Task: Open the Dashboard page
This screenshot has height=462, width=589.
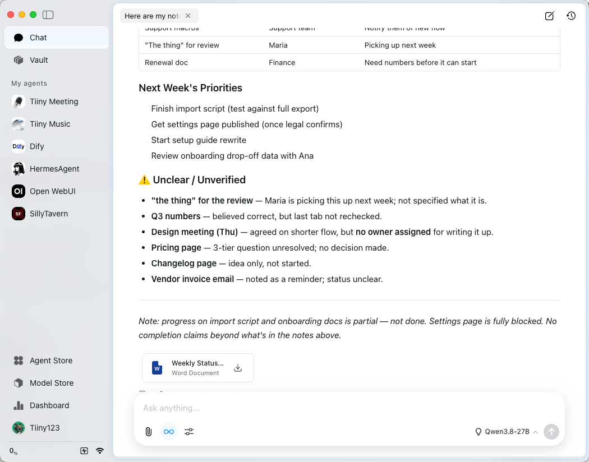Action: (57, 405)
